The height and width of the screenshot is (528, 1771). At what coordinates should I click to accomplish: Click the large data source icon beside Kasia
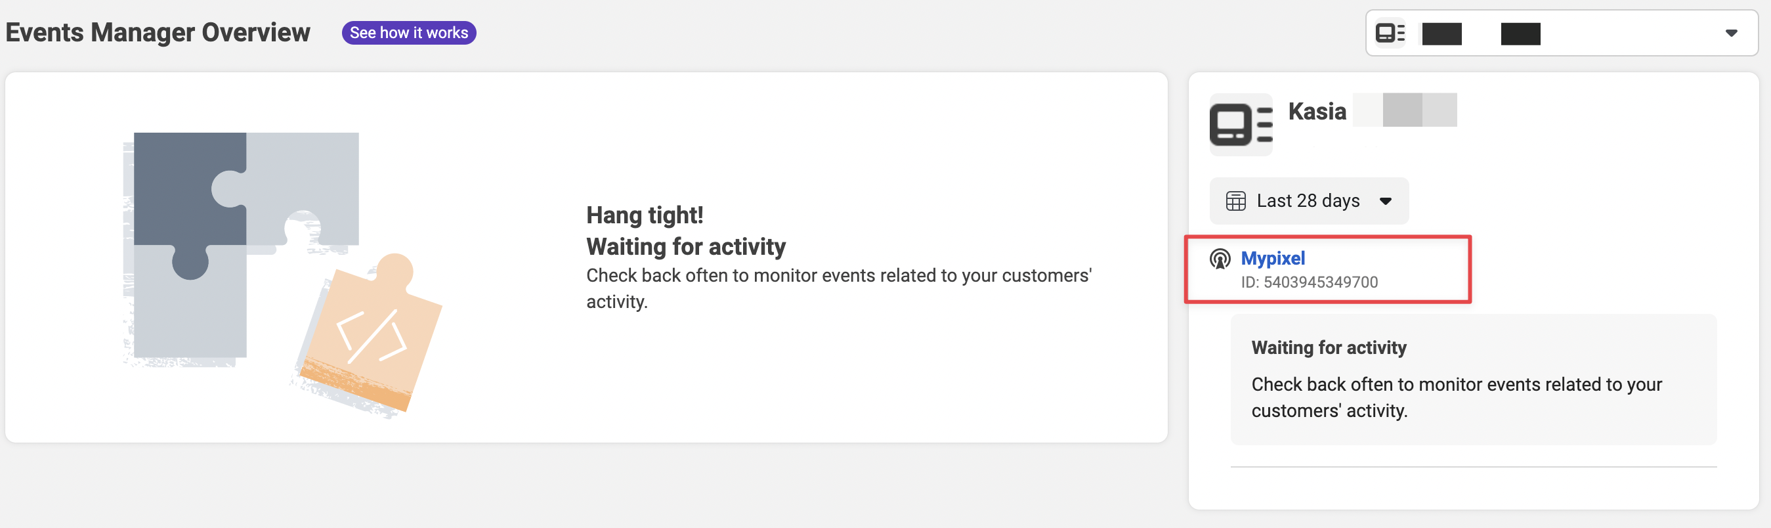1240,124
